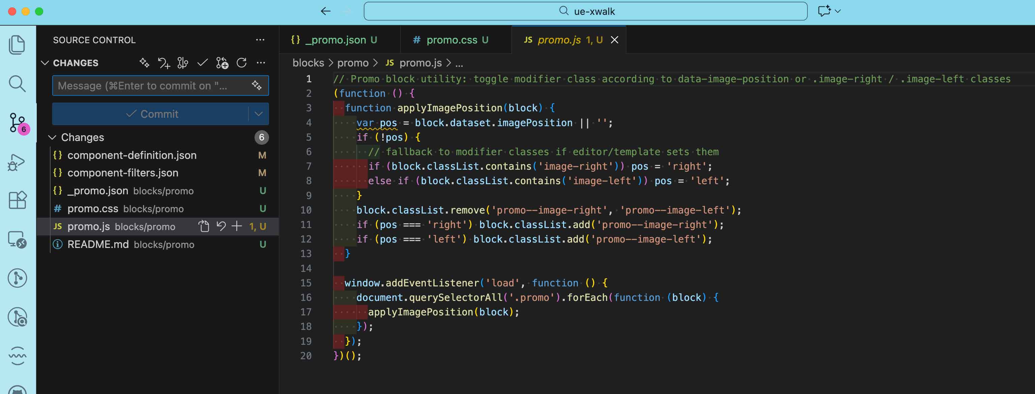Open more actions menu in Changes toolbar
This screenshot has height=394, width=1035.
tap(261, 63)
